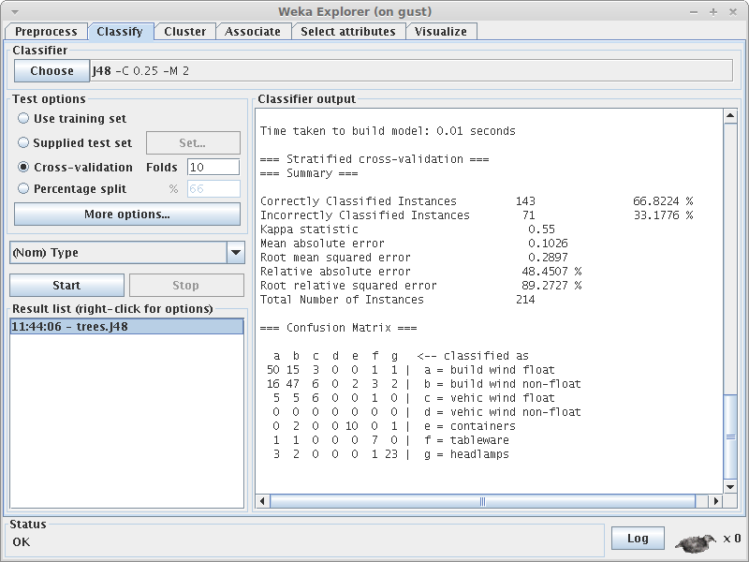Click row 'b = build wind non-float'
749x562 pixels.
coord(424,384)
